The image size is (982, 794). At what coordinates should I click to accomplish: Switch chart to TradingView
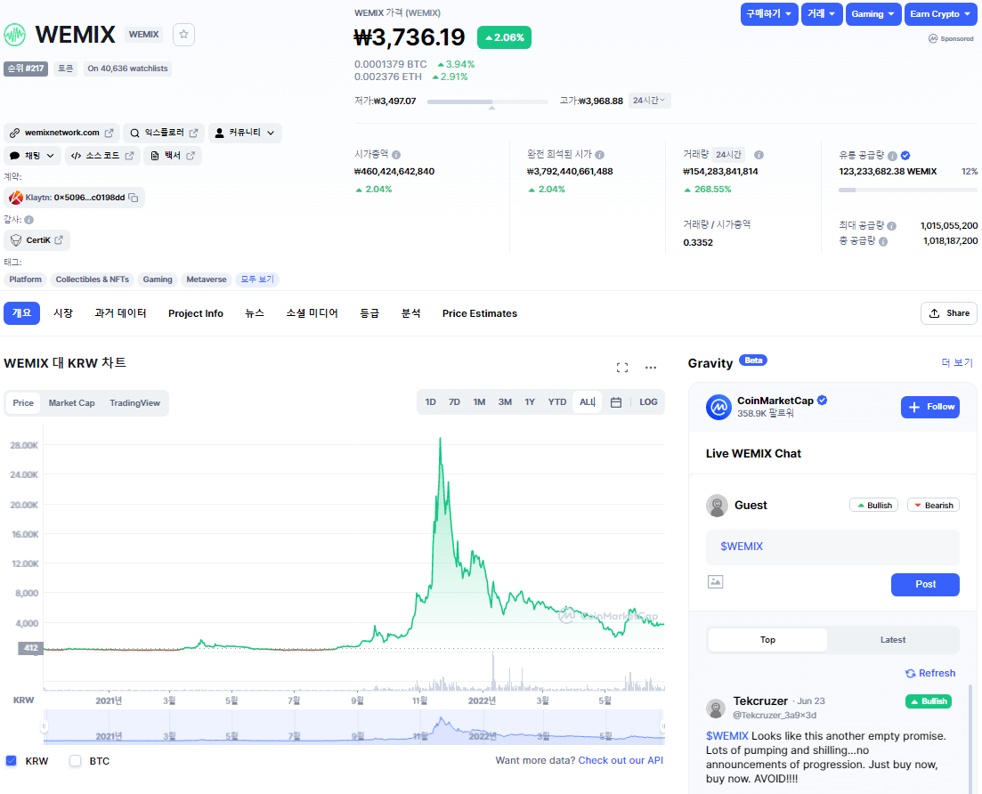point(134,402)
